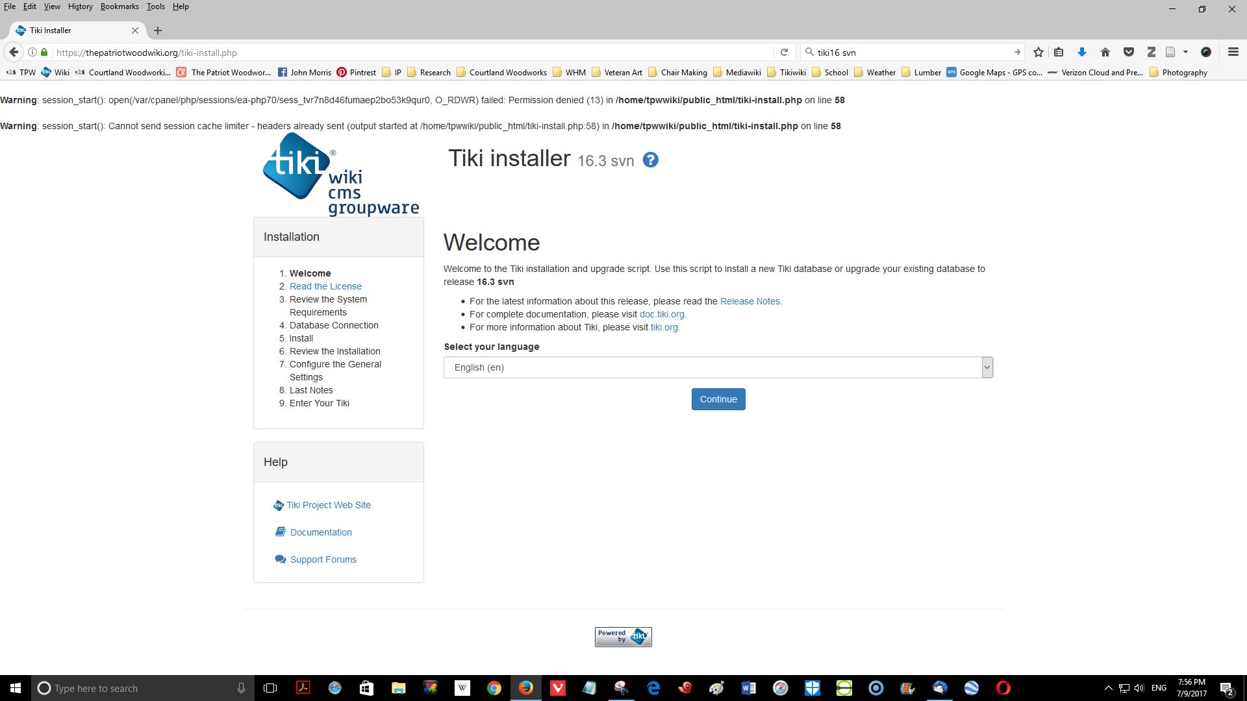Viewport: 1247px width, 701px height.
Task: Open the Google Maps GPS bookmark
Action: [x=994, y=73]
